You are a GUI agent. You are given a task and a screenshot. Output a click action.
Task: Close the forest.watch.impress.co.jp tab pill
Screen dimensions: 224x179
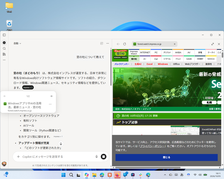(175, 44)
